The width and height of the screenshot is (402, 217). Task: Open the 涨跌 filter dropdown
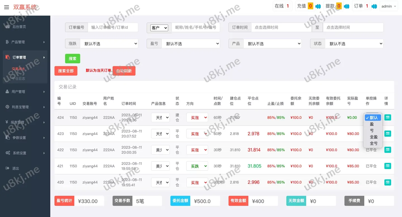109,44
